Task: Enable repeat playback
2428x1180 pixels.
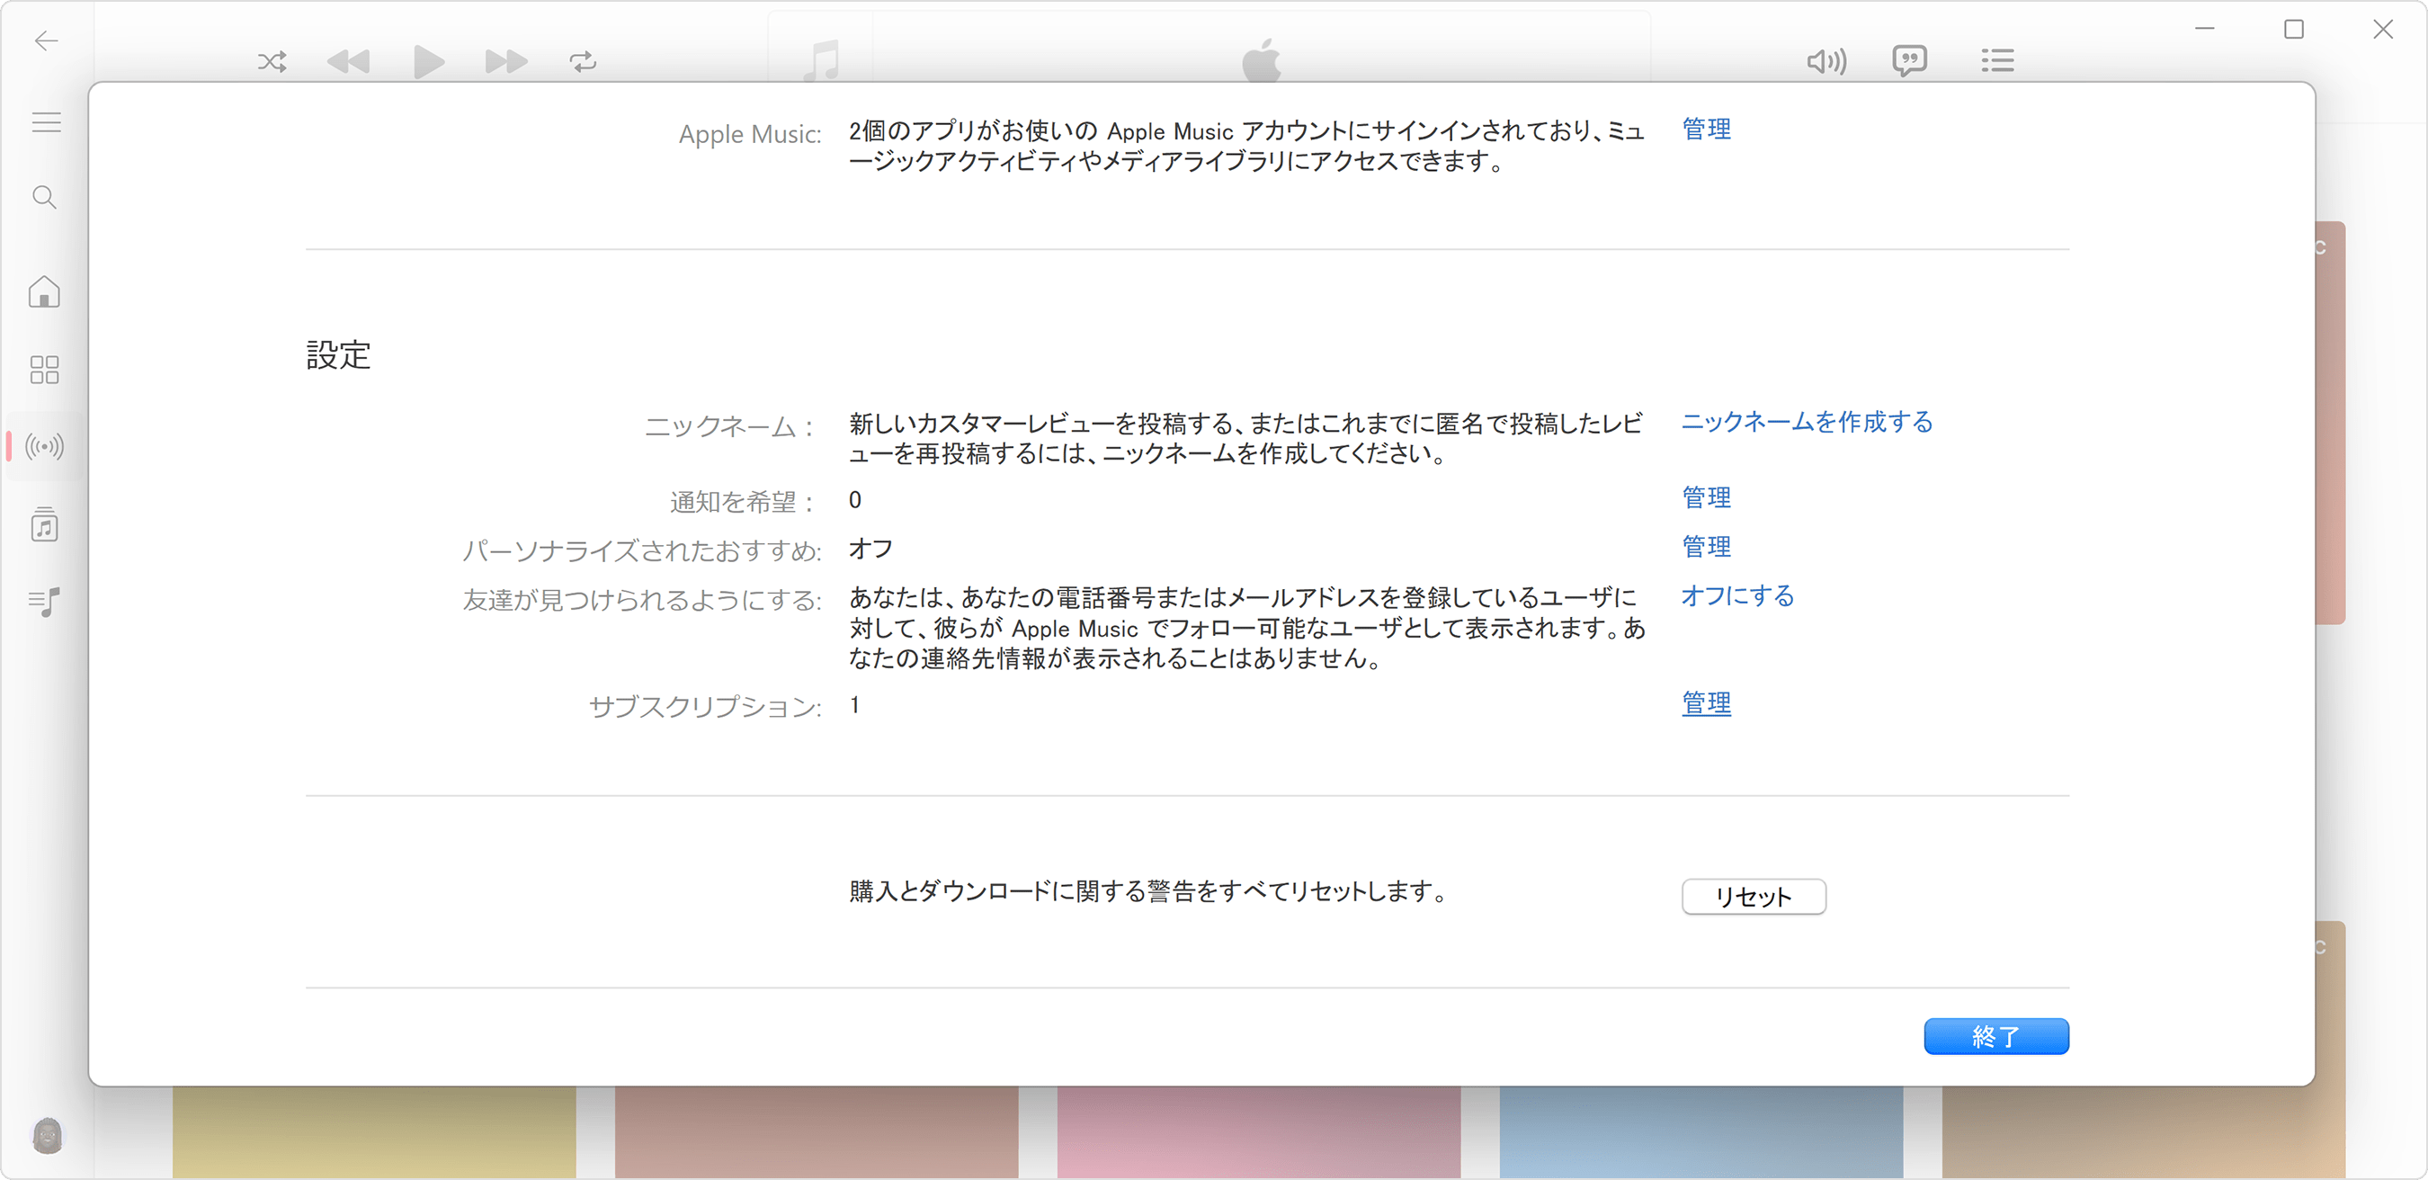Action: tap(582, 60)
